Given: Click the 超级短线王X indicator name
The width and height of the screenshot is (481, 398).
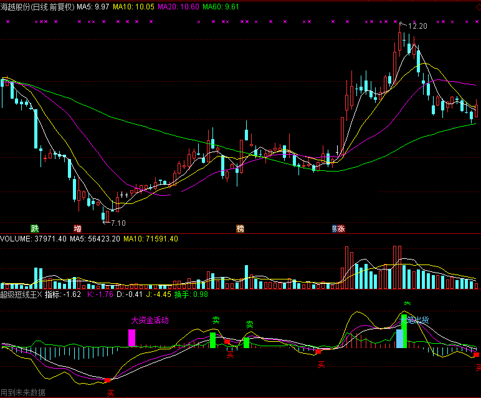Looking at the screenshot, I should coord(21,294).
